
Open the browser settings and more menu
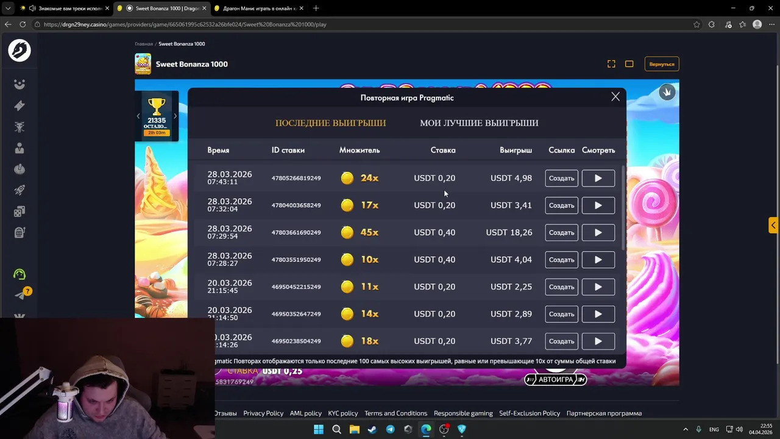tap(771, 24)
